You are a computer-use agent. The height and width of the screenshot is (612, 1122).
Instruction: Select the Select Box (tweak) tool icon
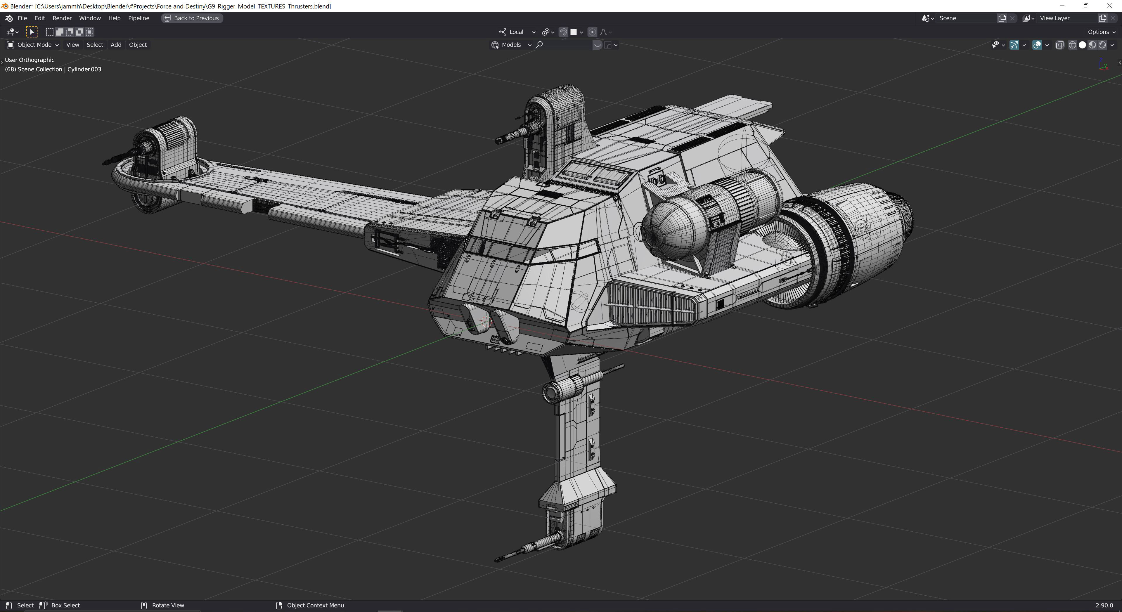(32, 32)
